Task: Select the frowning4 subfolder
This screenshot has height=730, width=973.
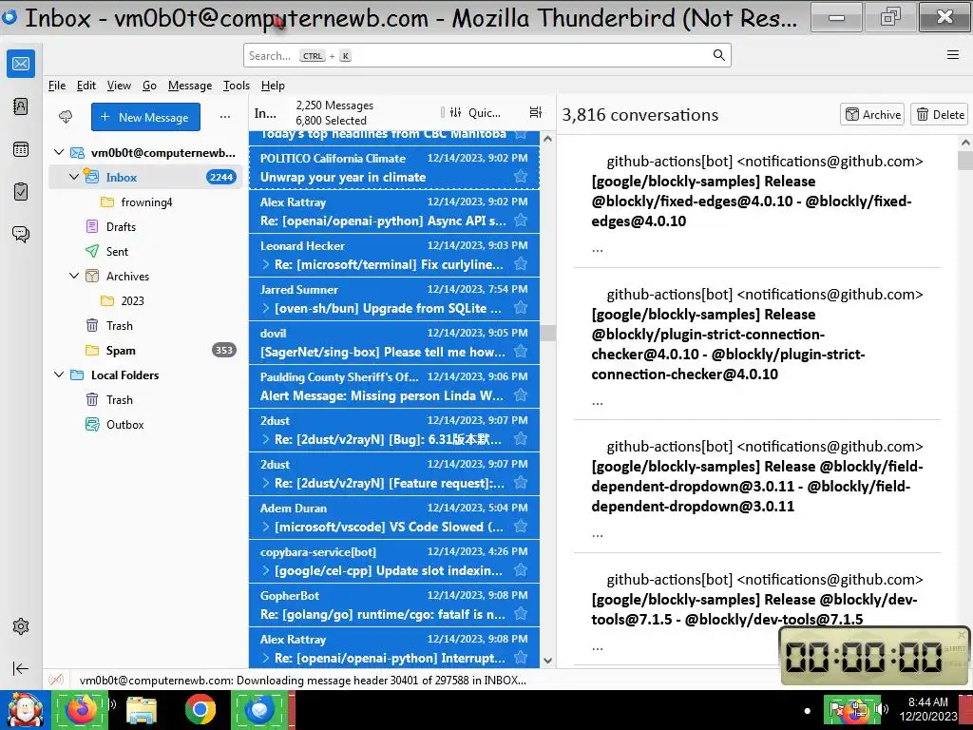Action: (x=145, y=202)
